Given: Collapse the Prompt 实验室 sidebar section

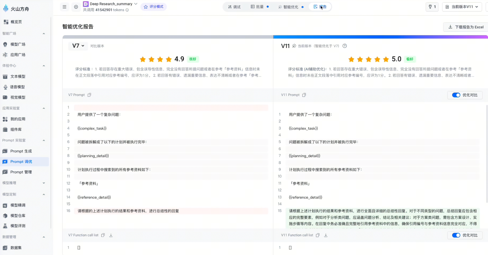Looking at the screenshot, I should tap(44, 140).
